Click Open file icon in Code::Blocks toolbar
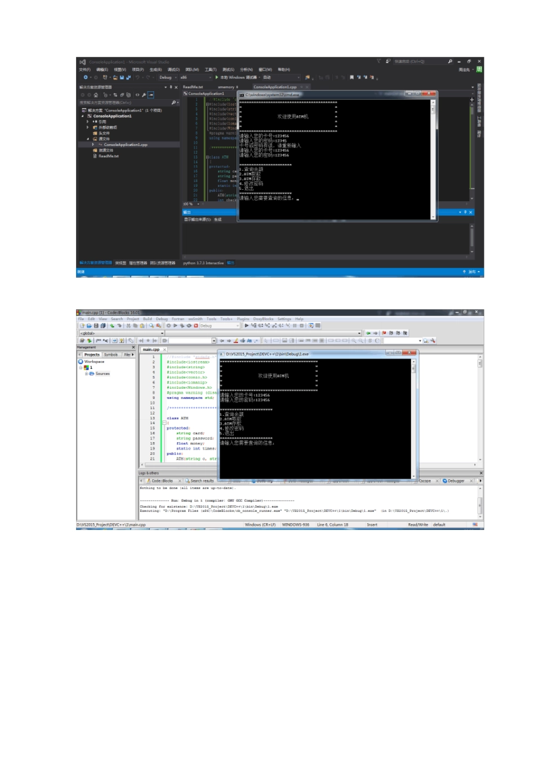Screen dimensions: 535x757 [x=89, y=326]
